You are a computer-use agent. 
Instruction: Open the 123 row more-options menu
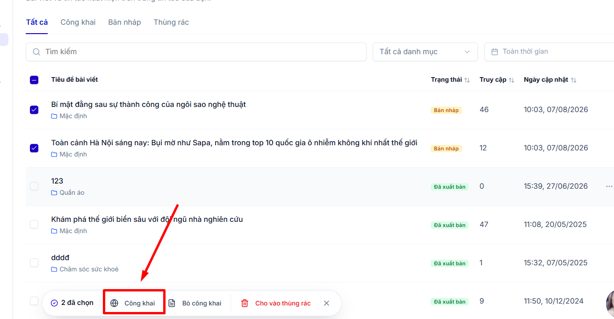click(x=609, y=186)
